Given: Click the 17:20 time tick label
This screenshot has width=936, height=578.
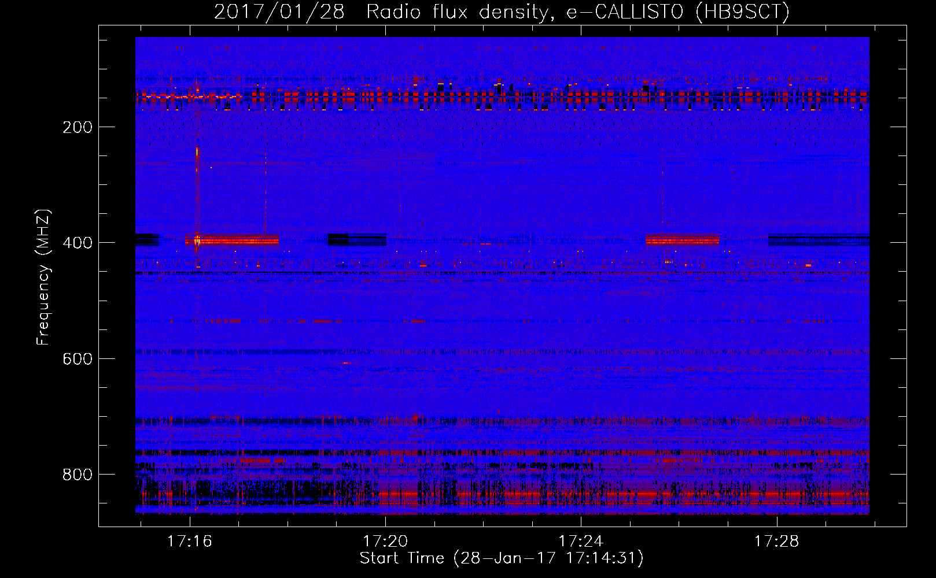Looking at the screenshot, I should tap(385, 541).
